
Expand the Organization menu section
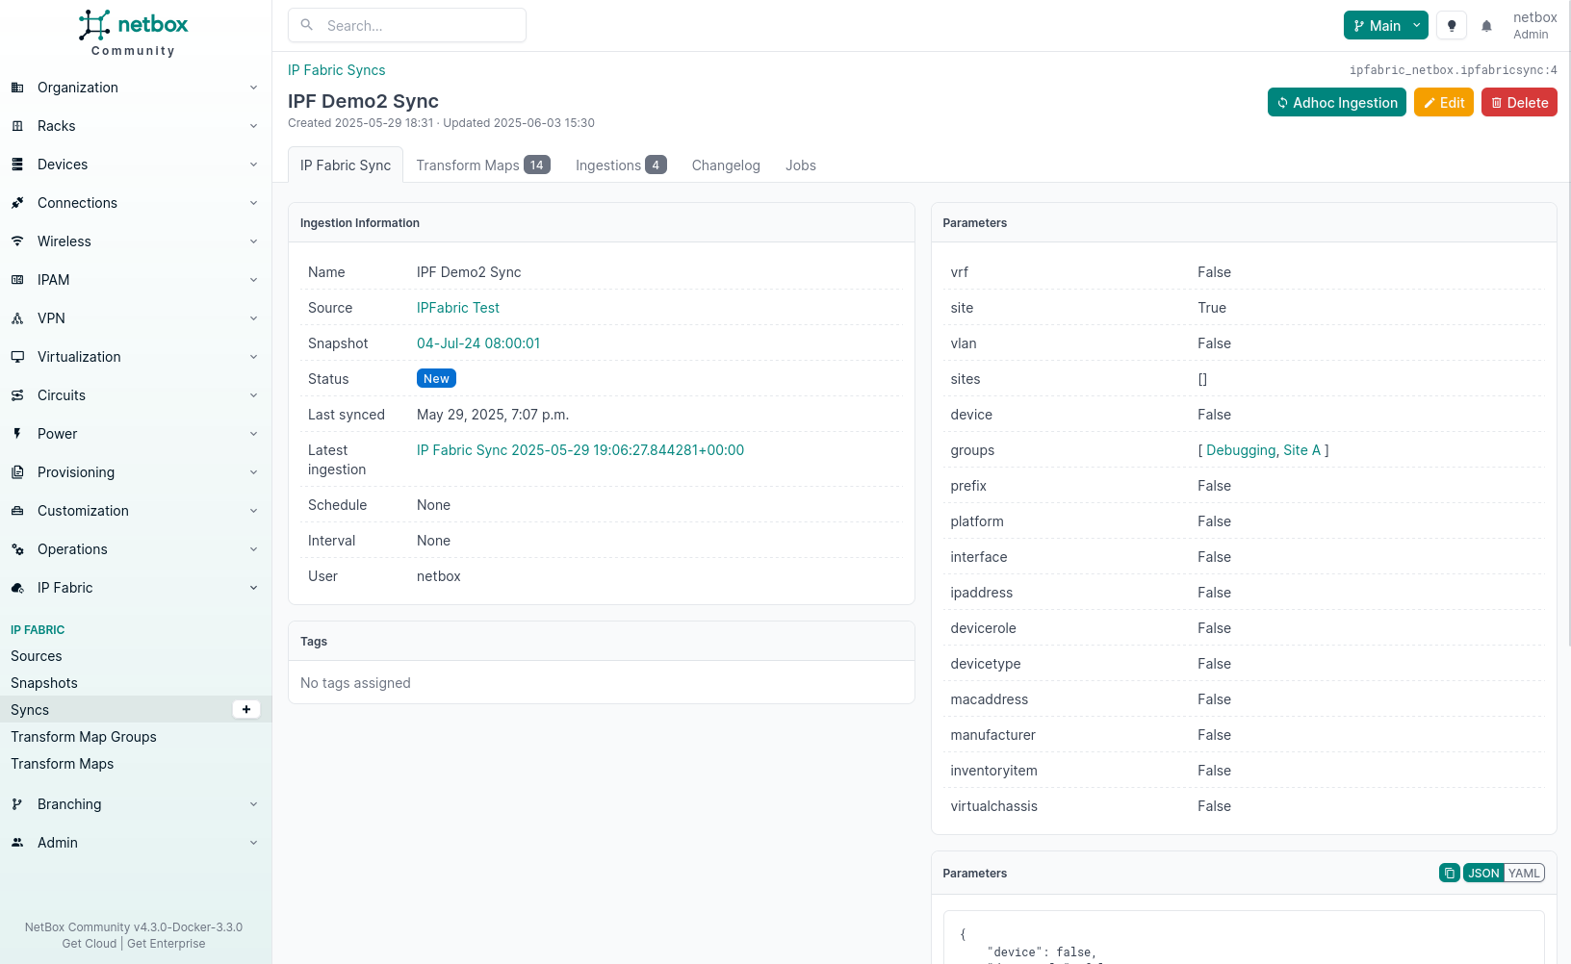tap(134, 88)
